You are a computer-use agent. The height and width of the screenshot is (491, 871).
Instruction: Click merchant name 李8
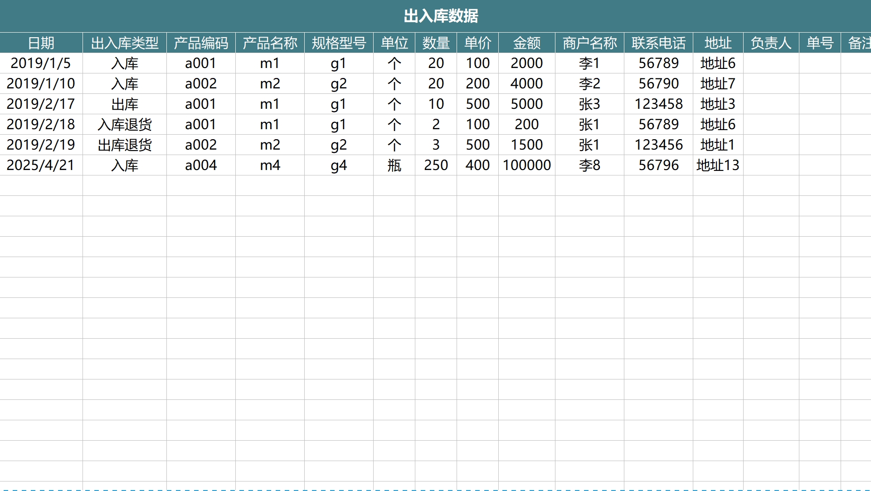tap(589, 165)
